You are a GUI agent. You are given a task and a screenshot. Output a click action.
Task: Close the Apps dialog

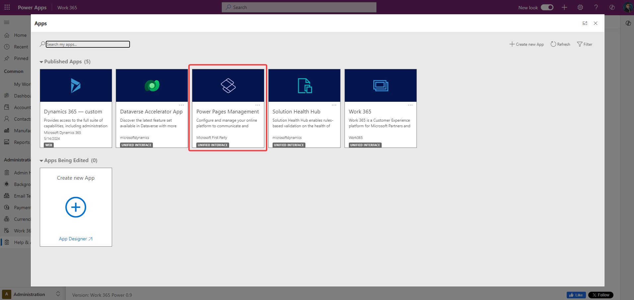[x=596, y=23]
